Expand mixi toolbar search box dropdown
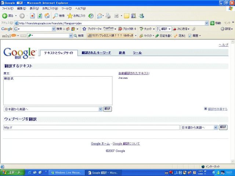This screenshot has height=176, width=235. [x=71, y=36]
